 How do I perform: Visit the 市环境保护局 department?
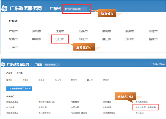pos(44,113)
